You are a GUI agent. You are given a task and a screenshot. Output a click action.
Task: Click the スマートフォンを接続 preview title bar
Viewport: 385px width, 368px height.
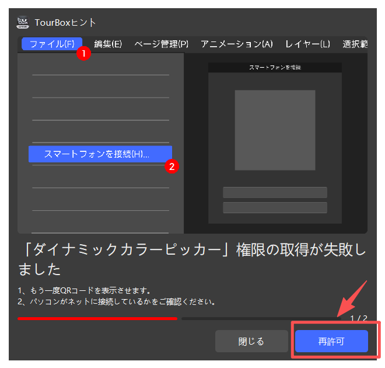(275, 68)
